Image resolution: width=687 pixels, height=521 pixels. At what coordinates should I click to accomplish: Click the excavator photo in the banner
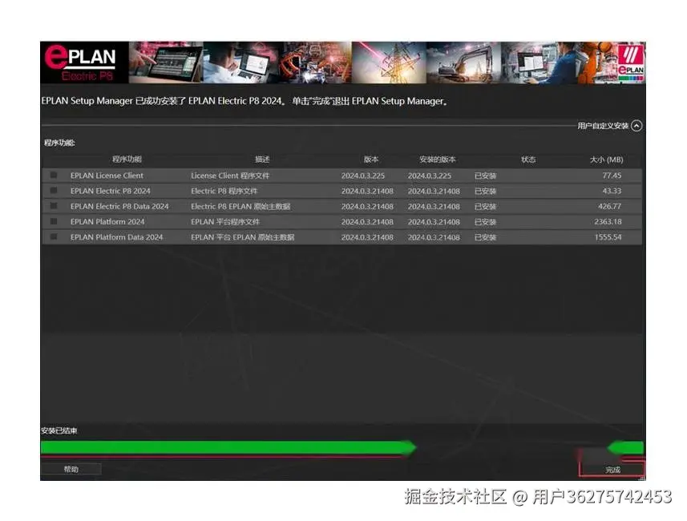pos(463,63)
